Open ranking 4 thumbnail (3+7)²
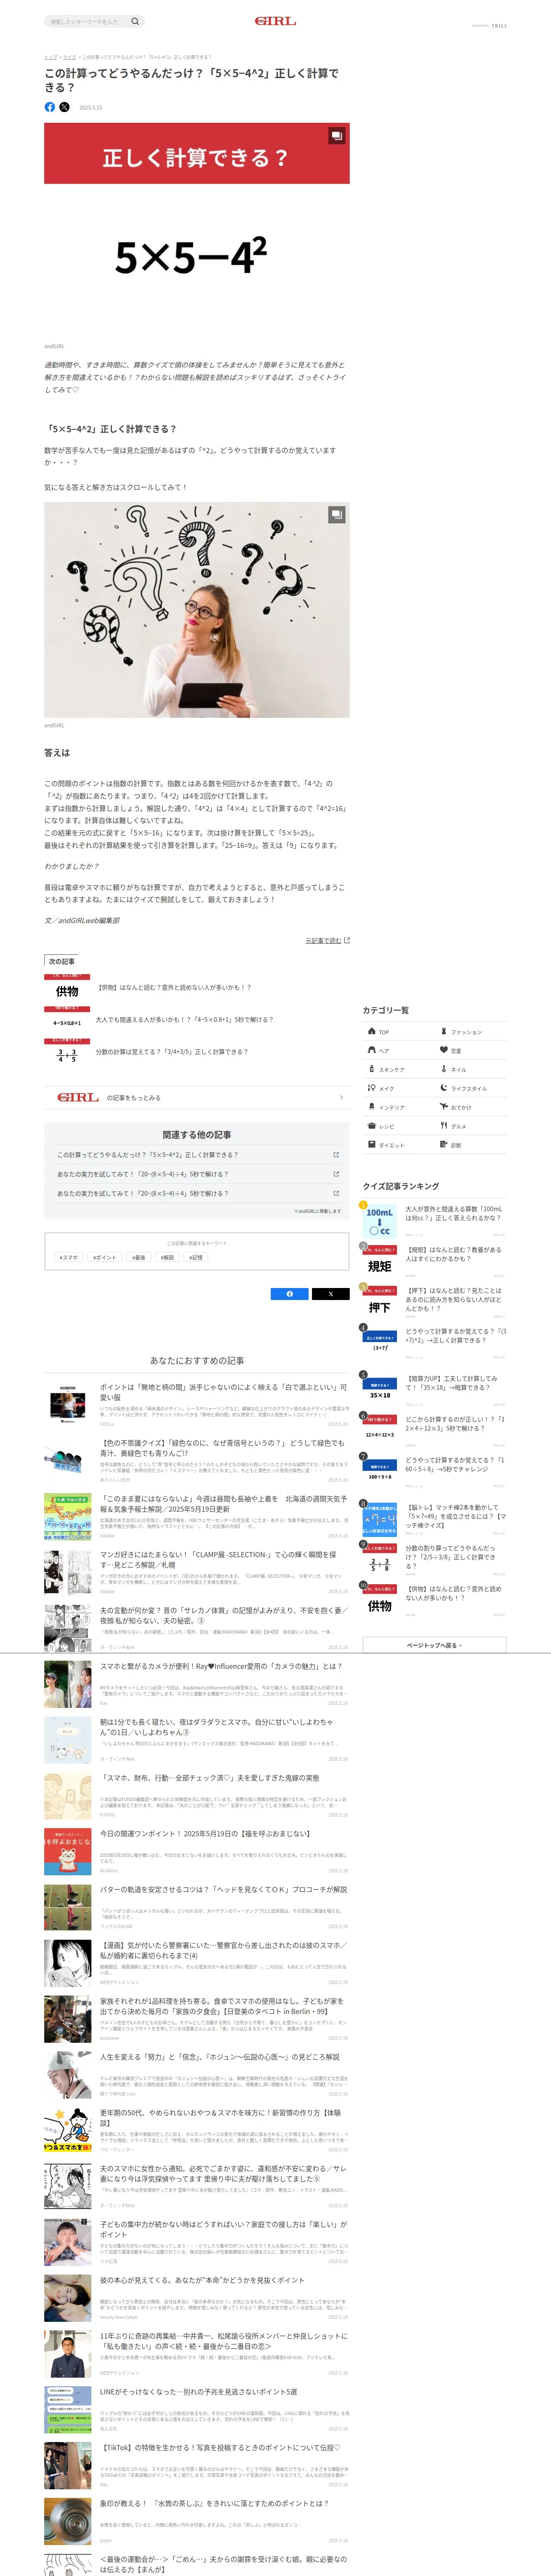 pyautogui.click(x=380, y=1343)
